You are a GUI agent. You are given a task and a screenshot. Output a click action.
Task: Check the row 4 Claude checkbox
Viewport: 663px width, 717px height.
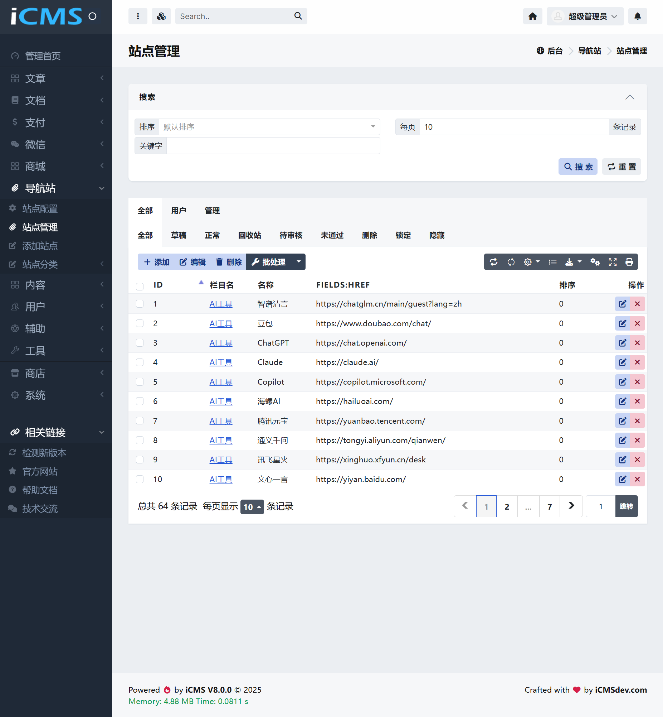(x=140, y=362)
